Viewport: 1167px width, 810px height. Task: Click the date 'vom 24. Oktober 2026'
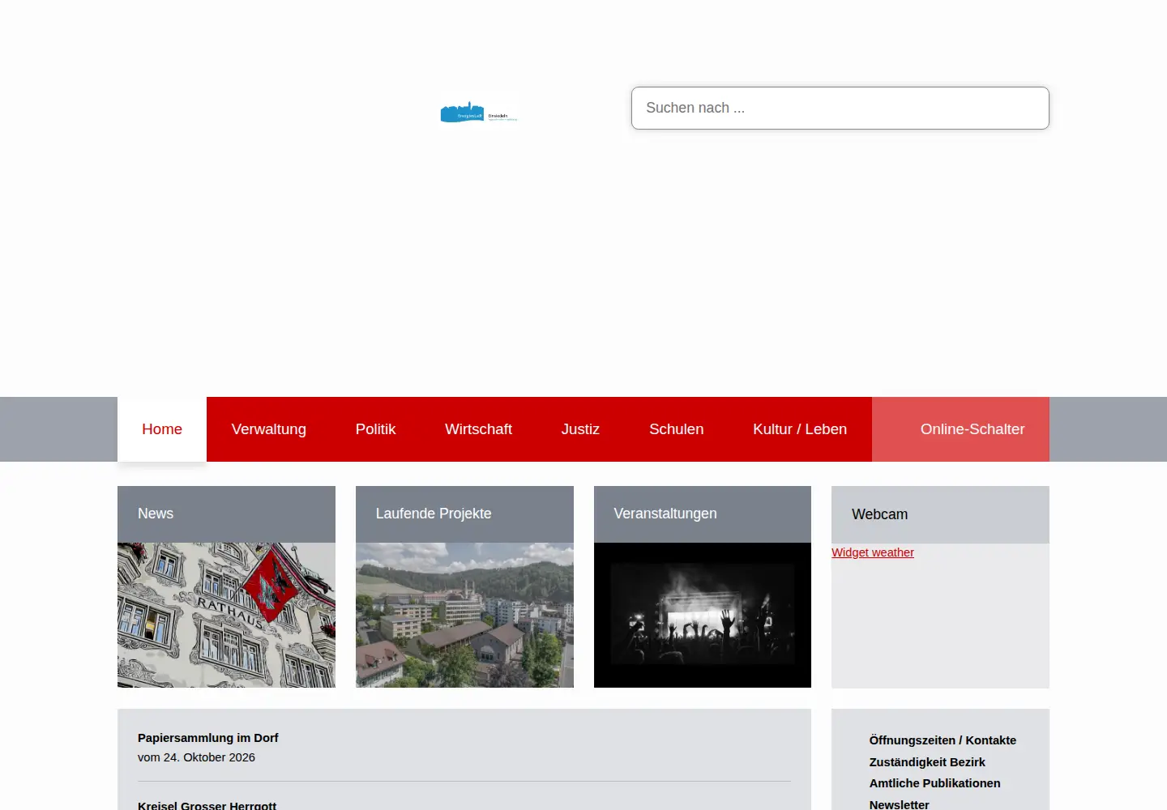[x=196, y=757]
